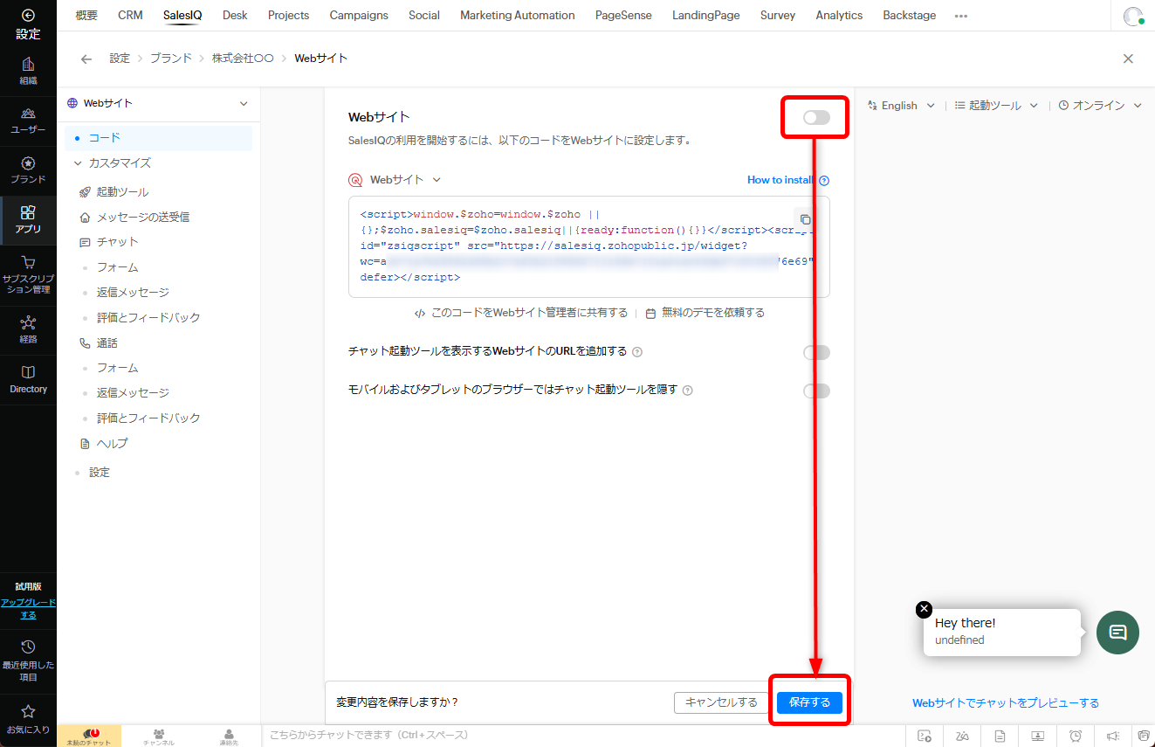
Task: Open サブスクリプション管理 in the sidebar
Action: point(28,274)
